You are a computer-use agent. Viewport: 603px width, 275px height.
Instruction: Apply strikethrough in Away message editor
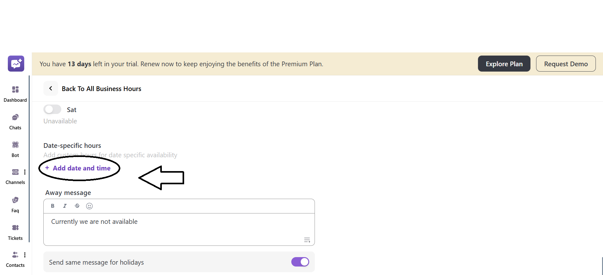click(77, 206)
